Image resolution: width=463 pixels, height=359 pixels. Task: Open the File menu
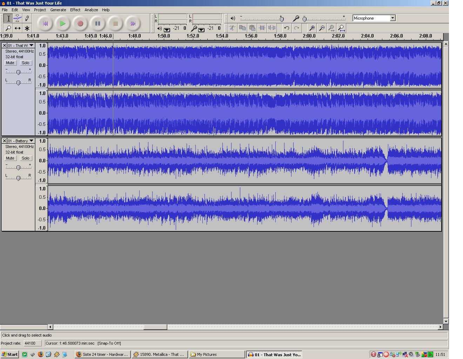[x=5, y=10]
